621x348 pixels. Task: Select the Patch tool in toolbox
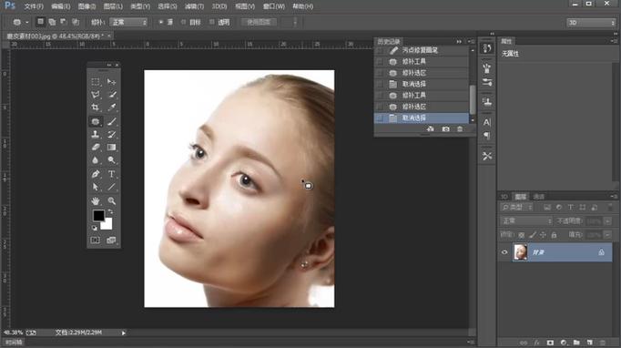[x=96, y=121]
